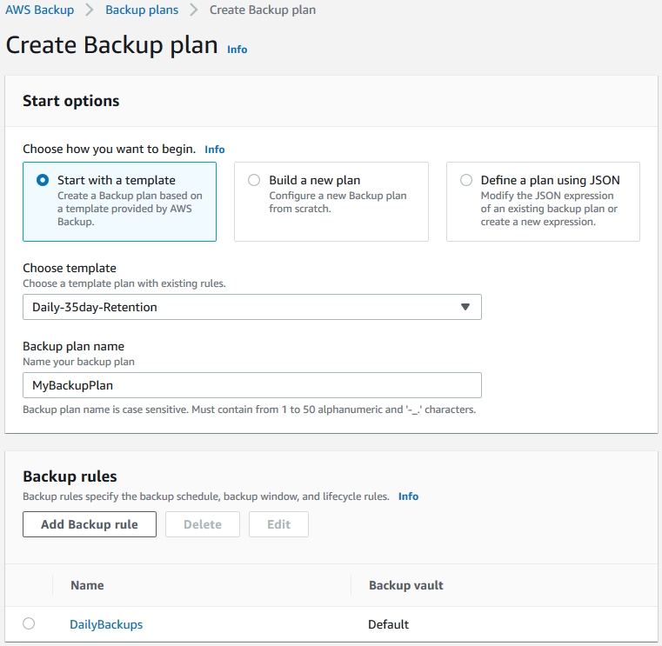Screen dimensions: 662x646
Task: Click the Backup vault column header
Action: [406, 585]
